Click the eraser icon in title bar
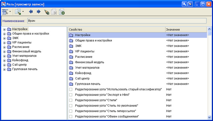Image resolution: width=213 pixels, height=121 pixels. pyautogui.click(x=190, y=4)
